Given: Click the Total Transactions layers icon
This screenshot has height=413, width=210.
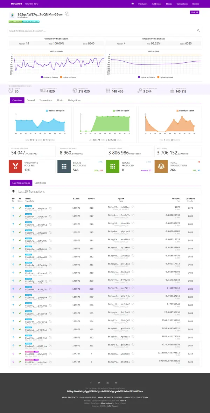Looking at the screenshot, I should click(x=161, y=166).
